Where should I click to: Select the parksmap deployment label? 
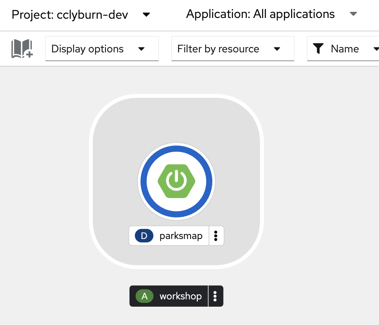[181, 236]
